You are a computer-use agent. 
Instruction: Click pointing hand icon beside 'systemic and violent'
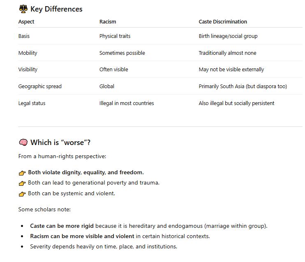pos(22,194)
